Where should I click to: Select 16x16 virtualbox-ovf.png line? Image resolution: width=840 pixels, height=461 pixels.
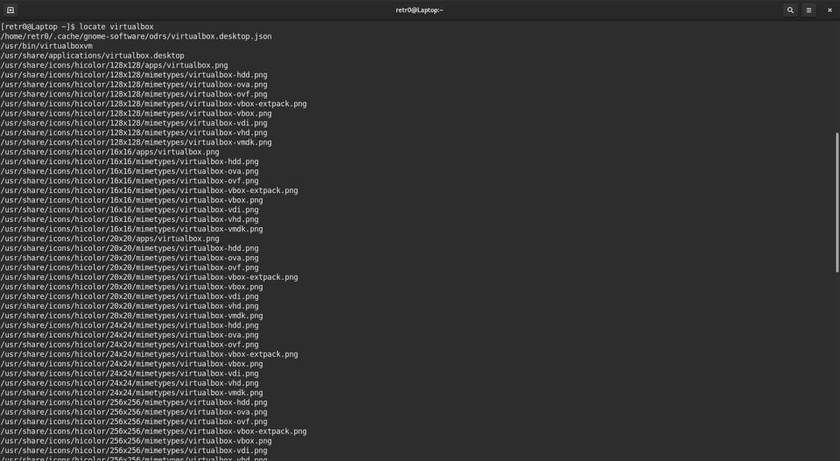coord(129,181)
